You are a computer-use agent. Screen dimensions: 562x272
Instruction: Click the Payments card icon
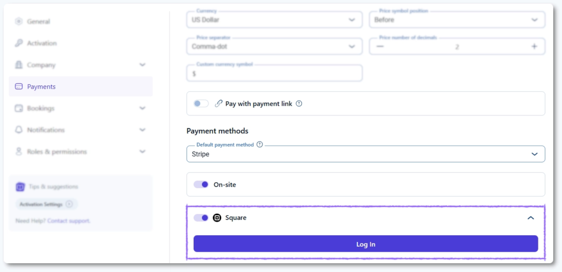click(19, 86)
